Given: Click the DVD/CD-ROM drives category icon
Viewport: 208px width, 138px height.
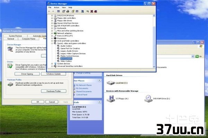Looking at the screenshot, I should 55,16.
